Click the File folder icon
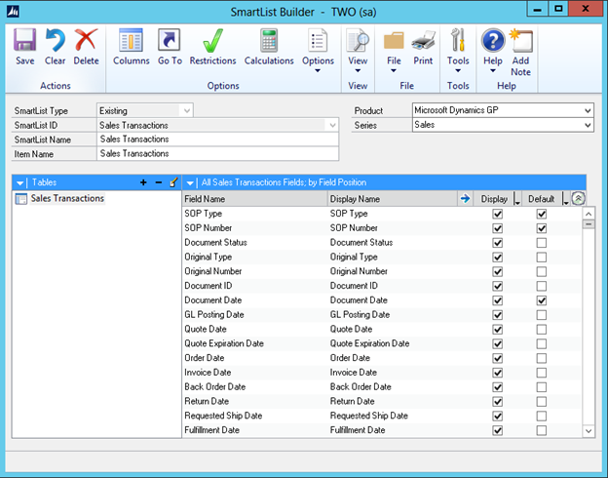 (394, 41)
